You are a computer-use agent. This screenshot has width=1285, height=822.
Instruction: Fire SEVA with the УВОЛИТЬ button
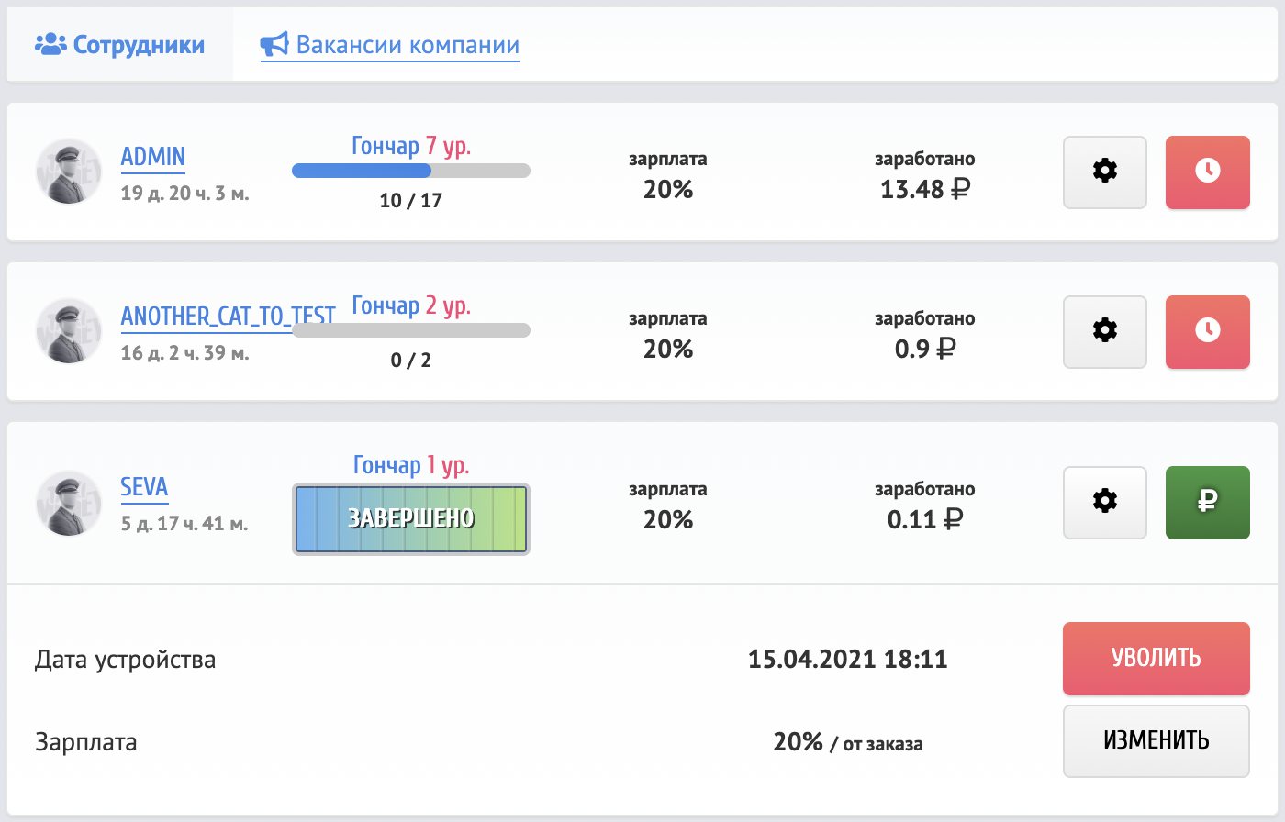click(x=1156, y=659)
